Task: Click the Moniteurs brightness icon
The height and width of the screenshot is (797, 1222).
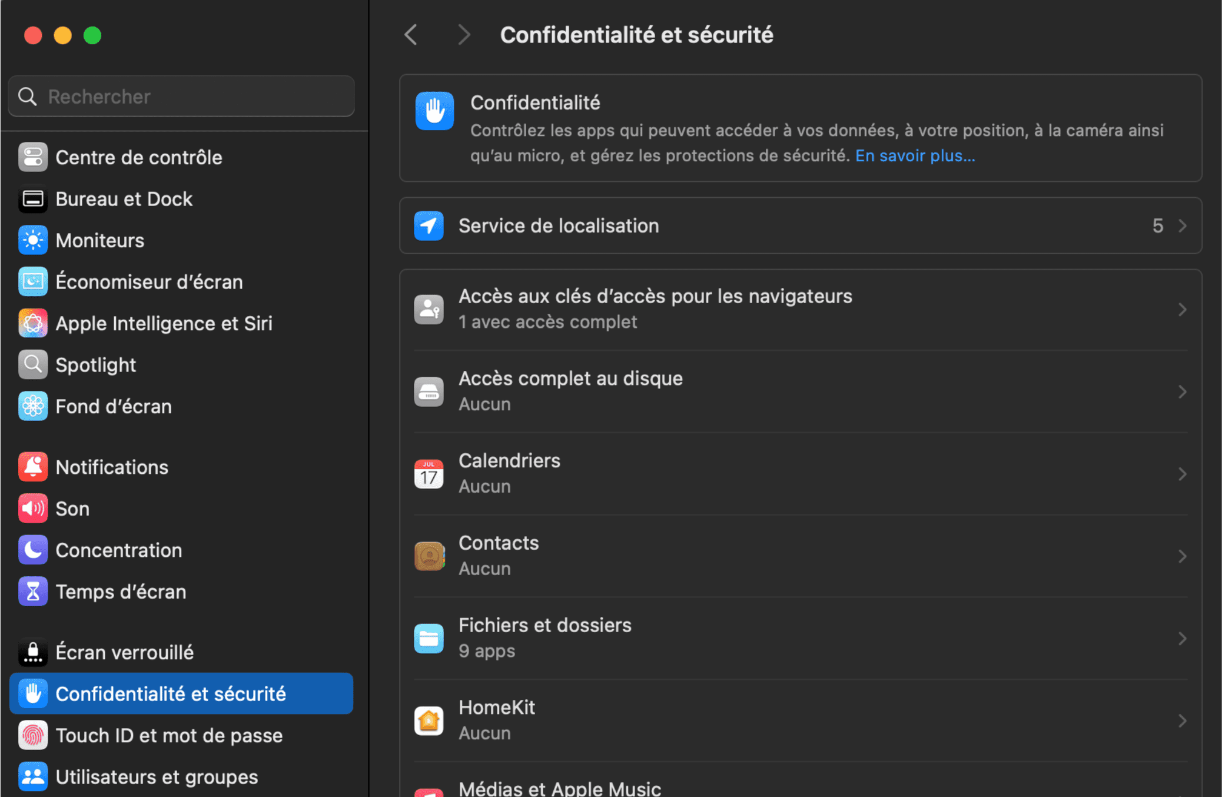Action: (33, 240)
